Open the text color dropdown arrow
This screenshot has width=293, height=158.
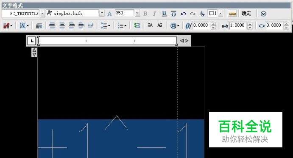220,13
